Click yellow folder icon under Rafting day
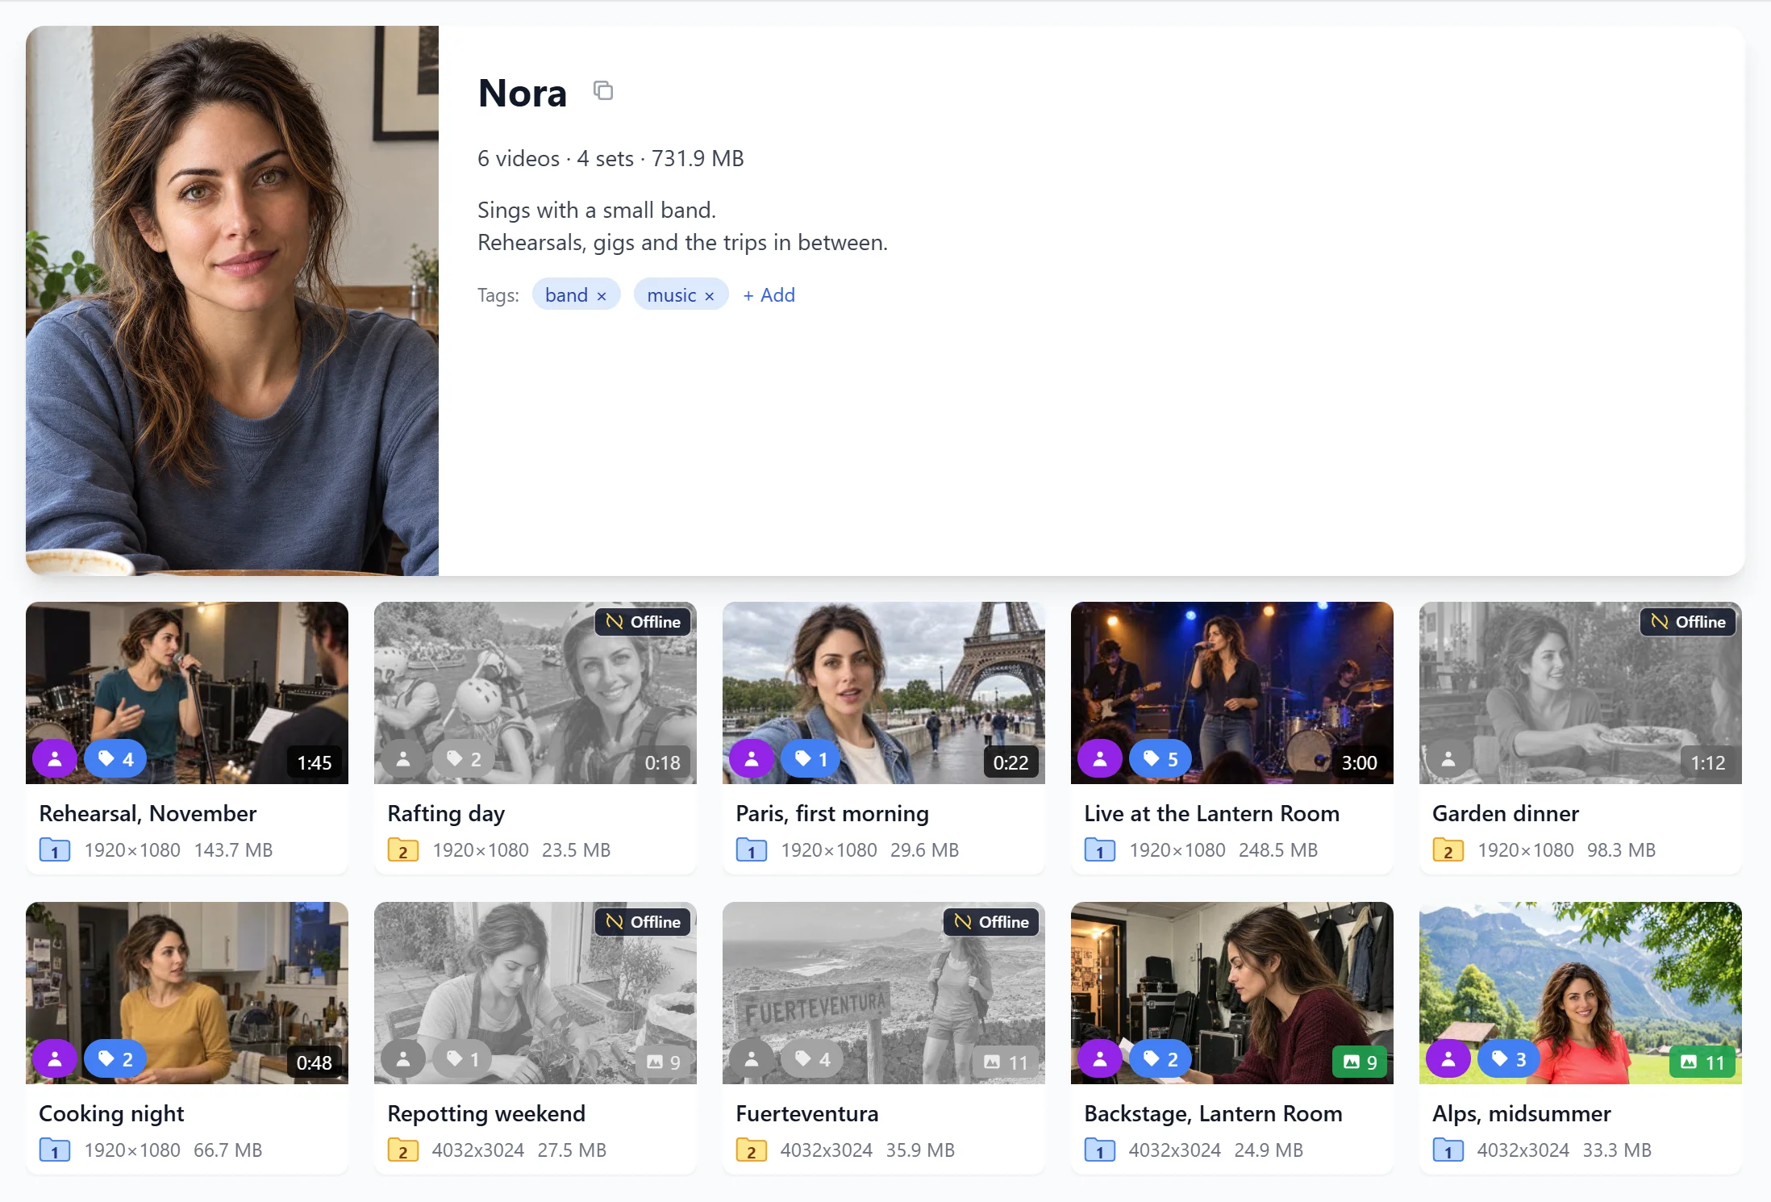This screenshot has width=1771, height=1202. click(403, 850)
